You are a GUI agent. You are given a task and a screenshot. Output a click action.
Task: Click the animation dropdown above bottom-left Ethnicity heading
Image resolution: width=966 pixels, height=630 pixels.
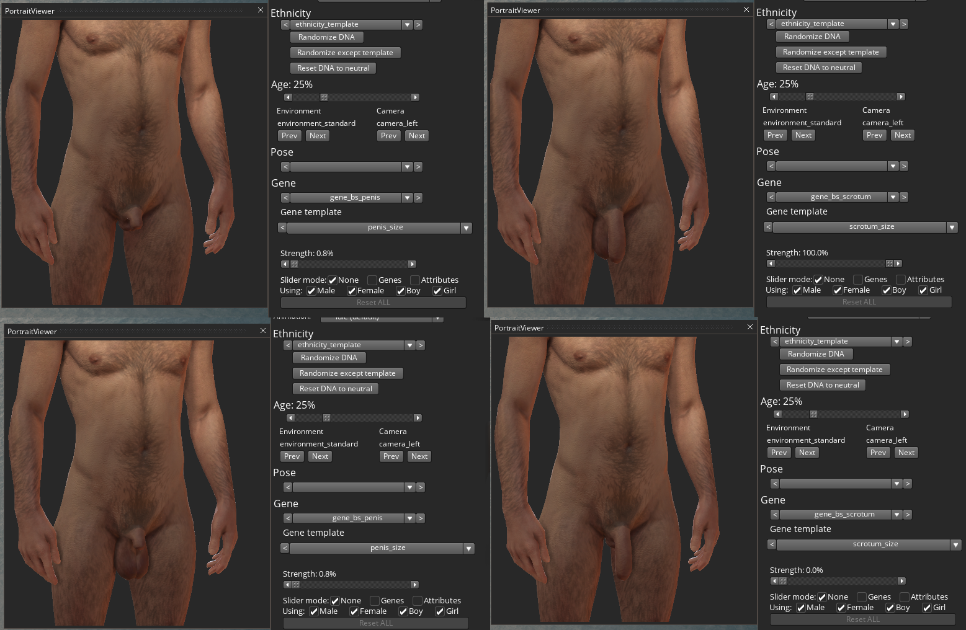(x=382, y=318)
